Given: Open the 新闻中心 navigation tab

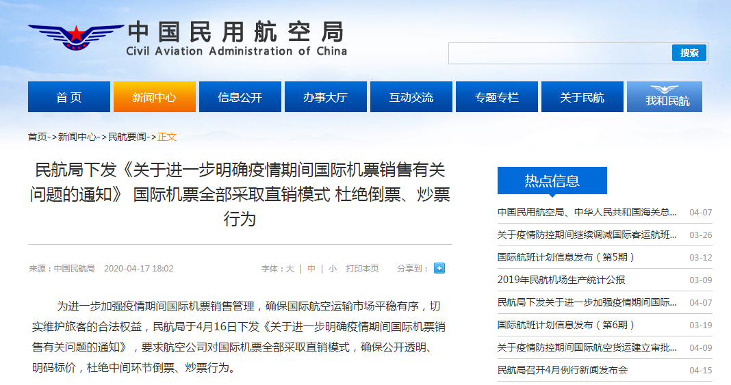Looking at the screenshot, I should coord(154,97).
